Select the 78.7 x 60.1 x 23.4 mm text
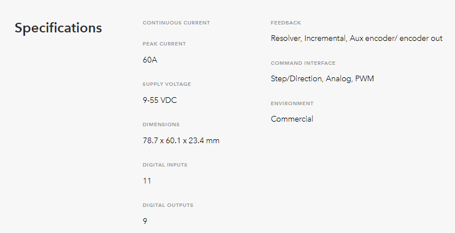The image size is (455, 233). coord(181,140)
